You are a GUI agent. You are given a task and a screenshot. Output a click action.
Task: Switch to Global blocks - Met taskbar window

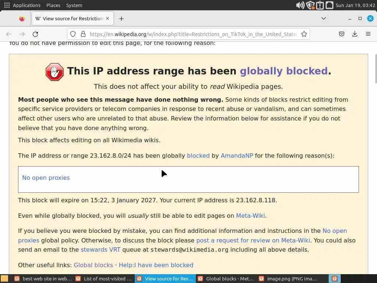click(226, 279)
